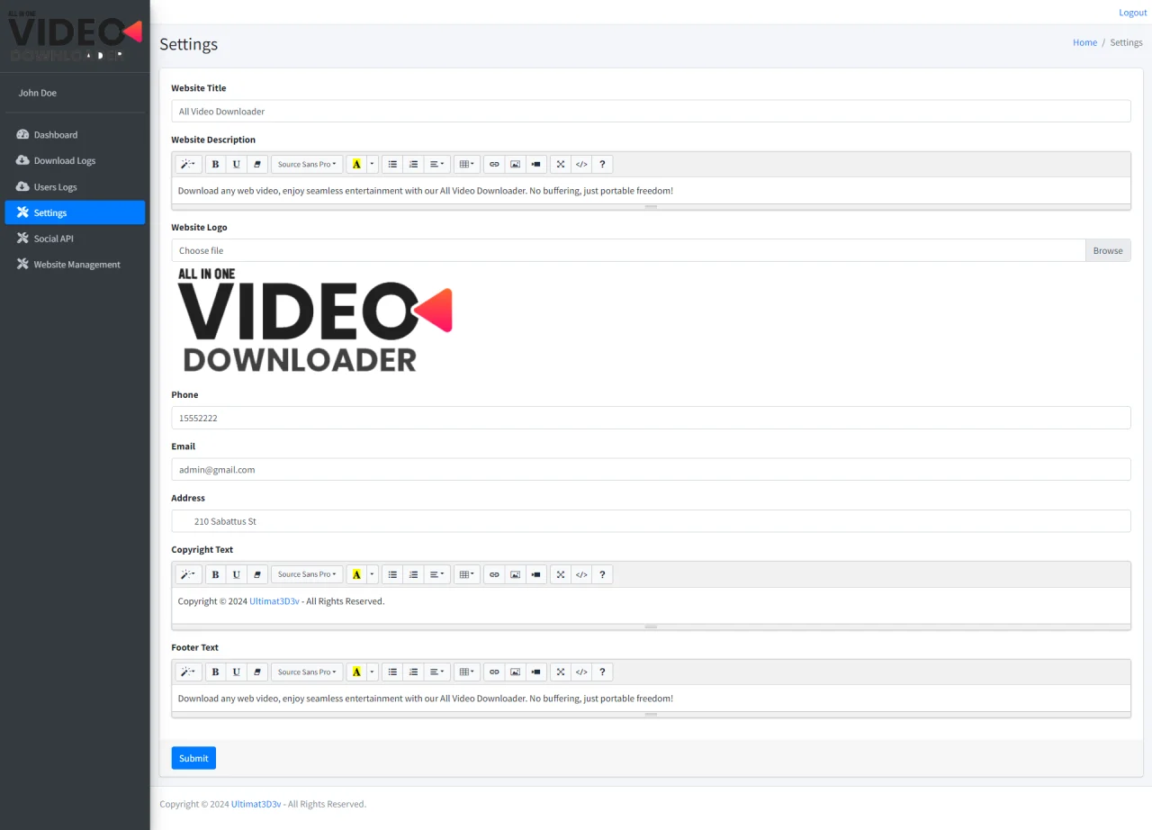1152x830 pixels.
Task: Go to Download Logs in sidebar
Action: click(x=75, y=161)
